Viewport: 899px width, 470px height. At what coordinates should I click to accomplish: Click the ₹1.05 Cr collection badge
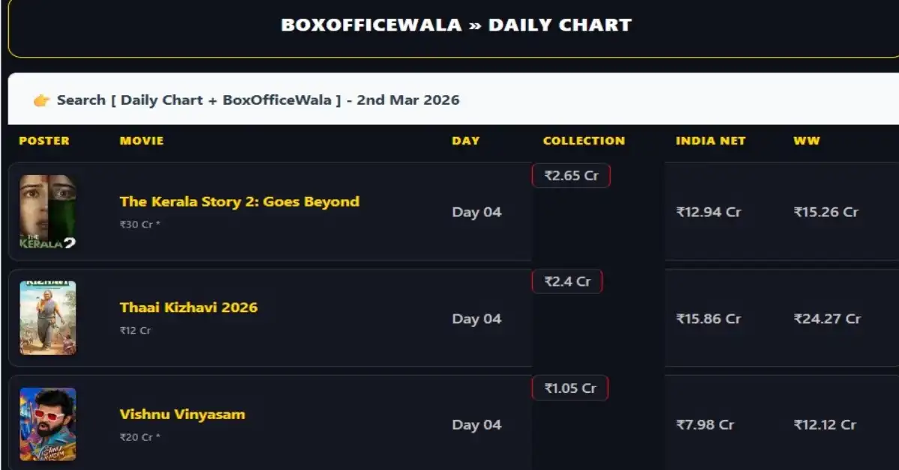(569, 388)
